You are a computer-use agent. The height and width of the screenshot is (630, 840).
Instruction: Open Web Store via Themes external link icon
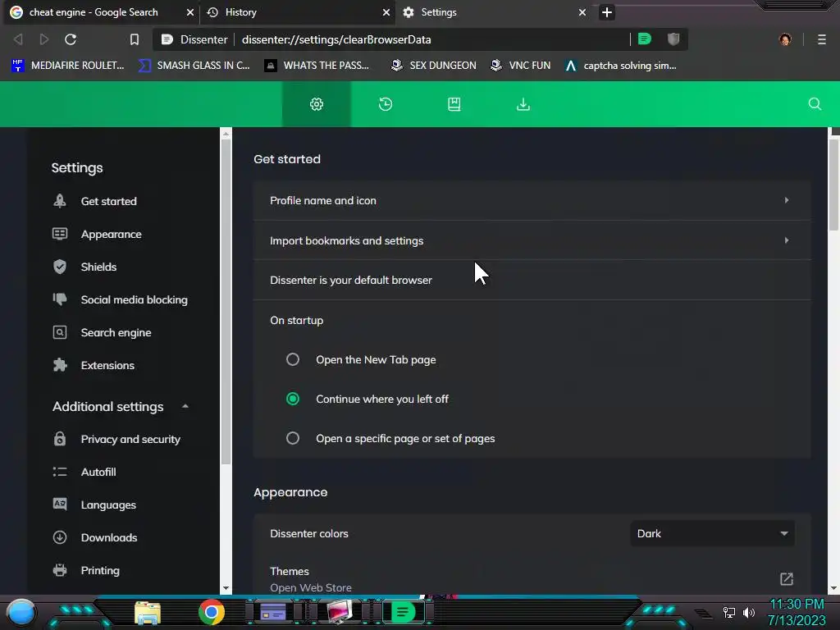pyautogui.click(x=787, y=579)
